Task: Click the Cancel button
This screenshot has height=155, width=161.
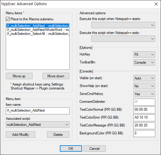Action: tap(94, 148)
